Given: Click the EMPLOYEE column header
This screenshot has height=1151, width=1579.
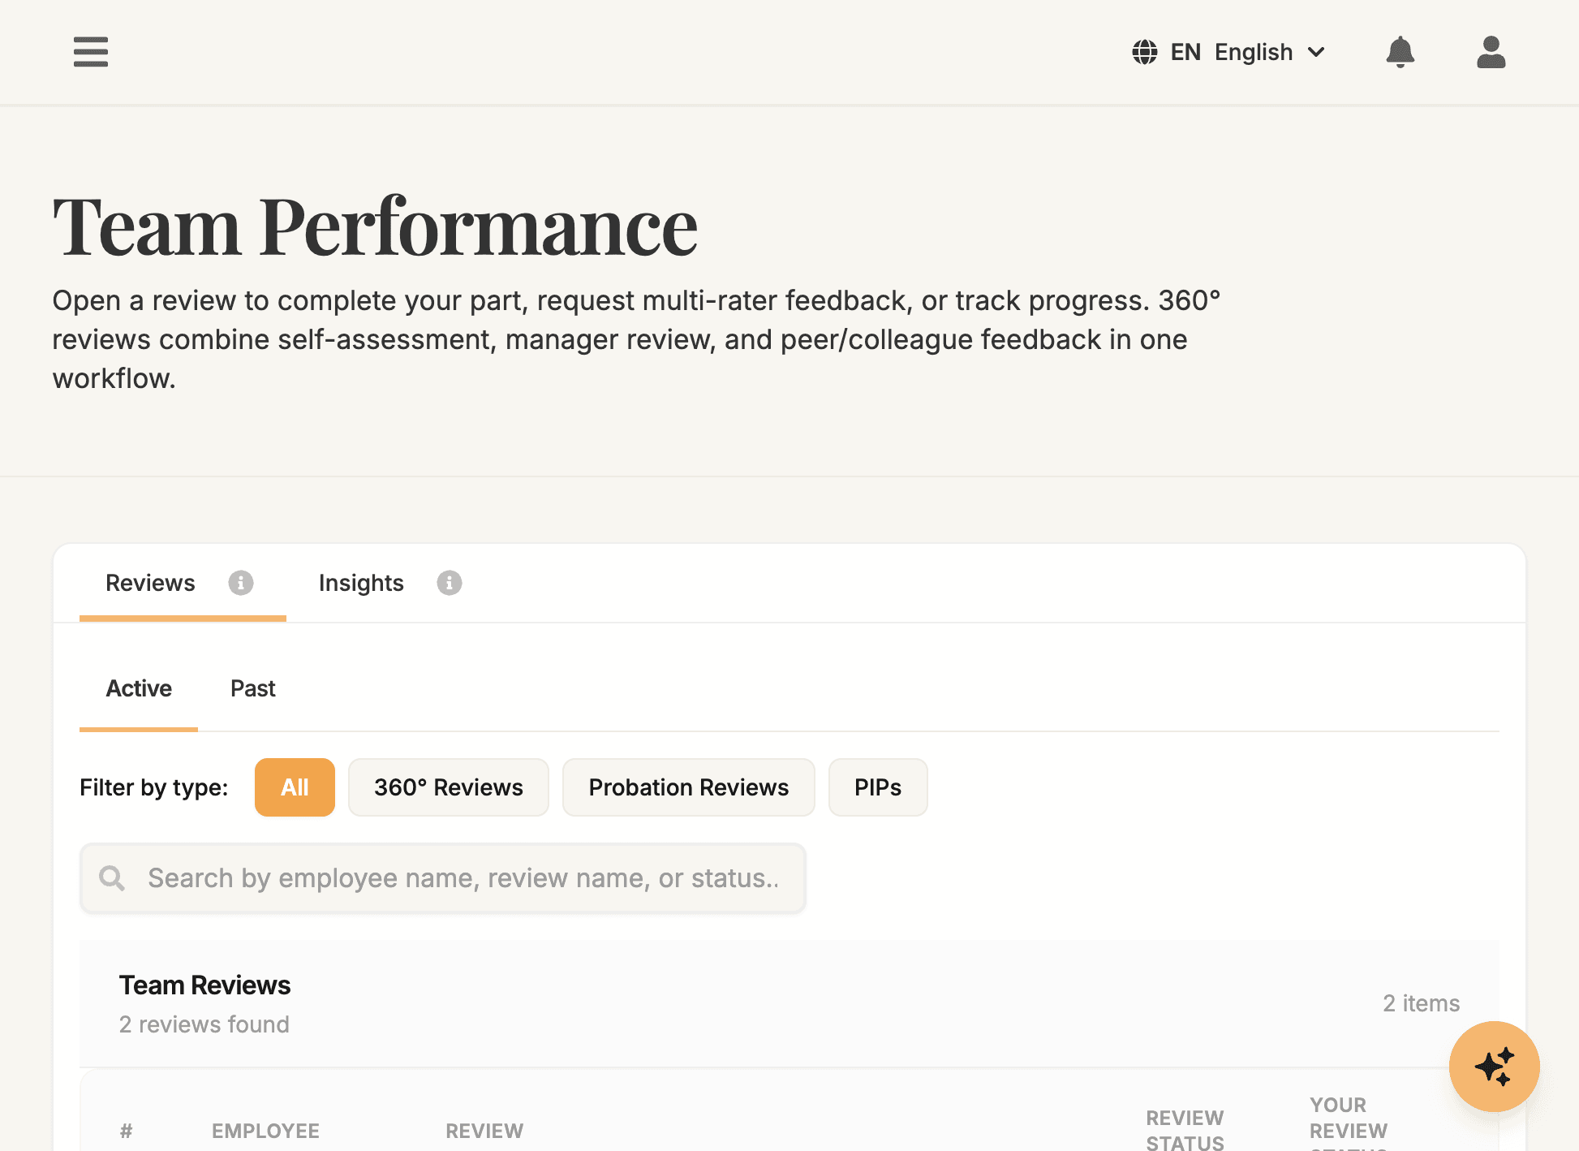Looking at the screenshot, I should coord(265,1131).
